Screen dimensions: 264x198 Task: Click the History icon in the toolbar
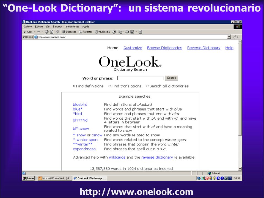(114, 32)
